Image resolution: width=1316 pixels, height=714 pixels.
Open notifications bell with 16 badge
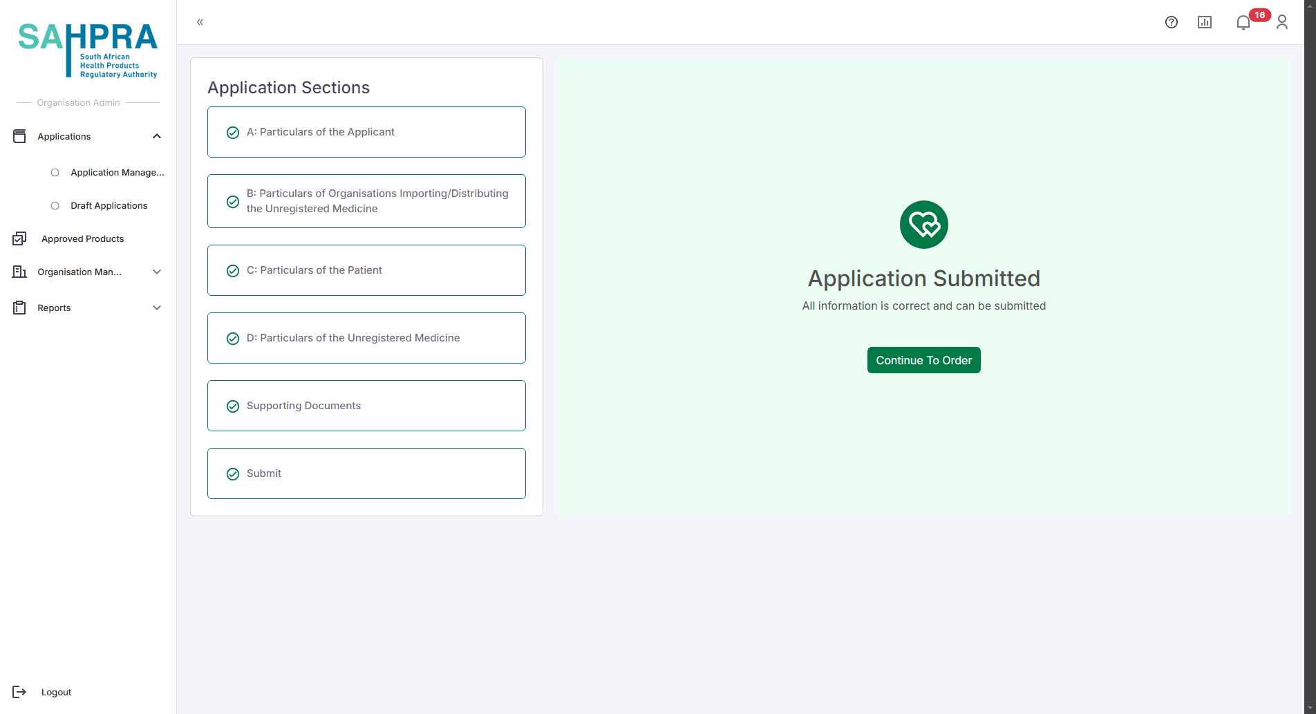pyautogui.click(x=1243, y=22)
